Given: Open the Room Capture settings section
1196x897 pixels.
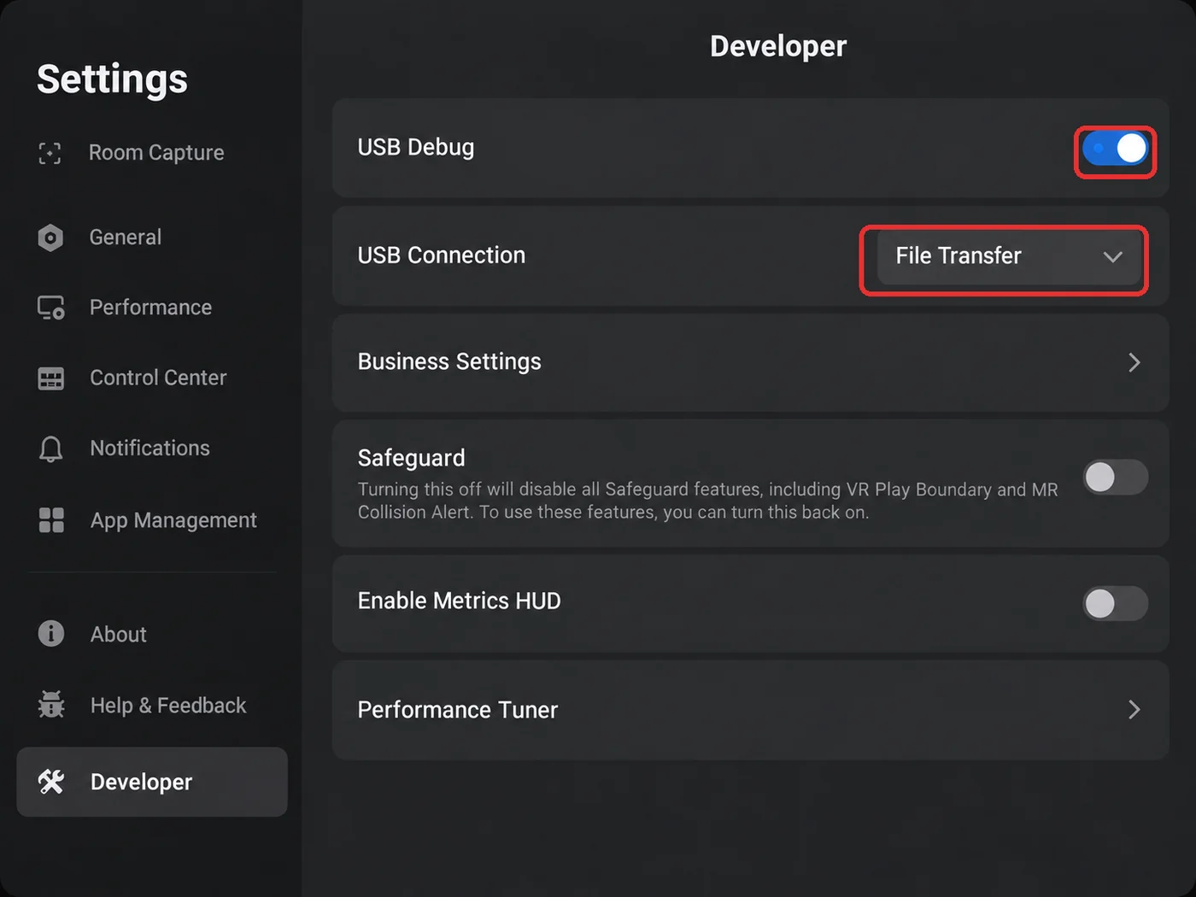Looking at the screenshot, I should click(152, 153).
